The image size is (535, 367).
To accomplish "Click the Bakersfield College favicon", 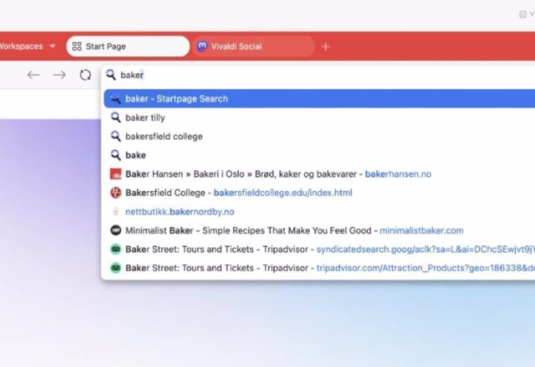I will pos(115,193).
